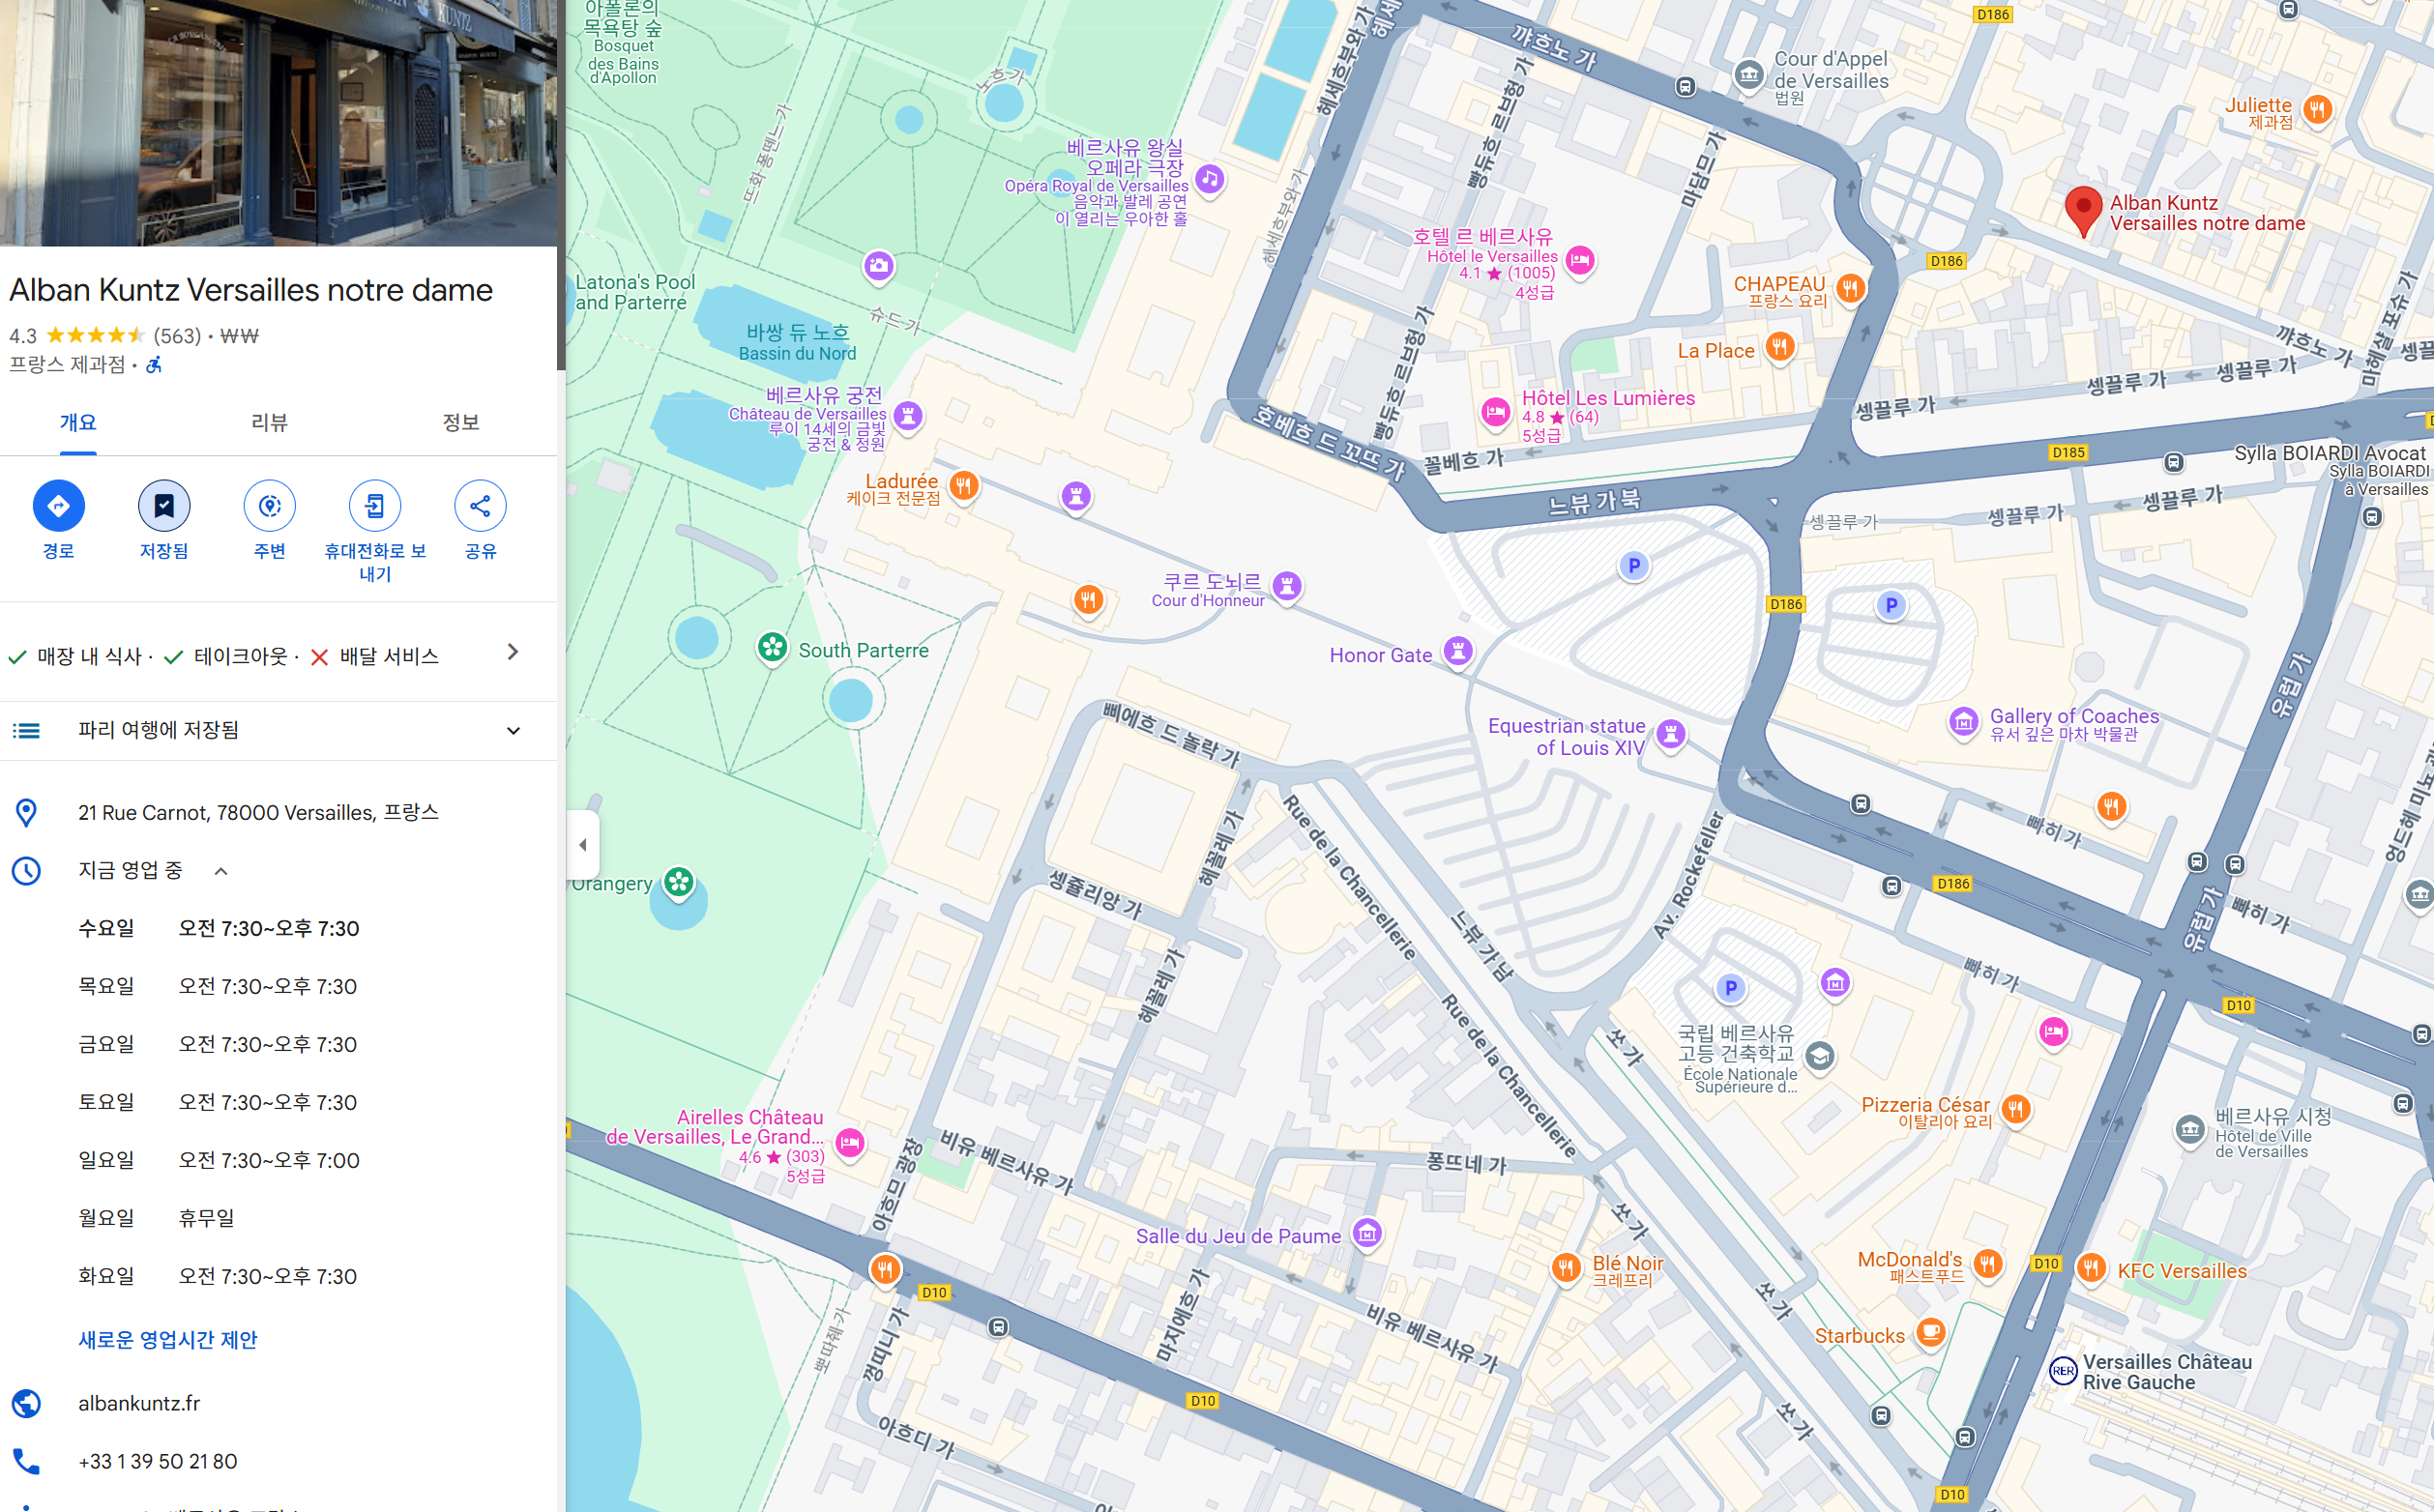Click the Gallery of Coaches museum marker
Screen dimensions: 2434x1512
pos(1963,721)
